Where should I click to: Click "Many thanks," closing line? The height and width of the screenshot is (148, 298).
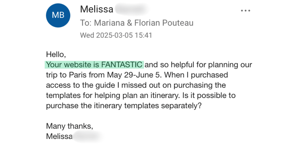tap(70, 126)
